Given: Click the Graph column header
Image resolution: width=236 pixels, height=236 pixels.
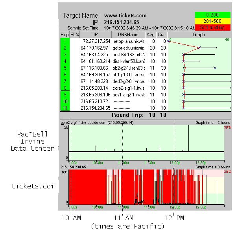Looking at the screenshot, I should point(199,35).
